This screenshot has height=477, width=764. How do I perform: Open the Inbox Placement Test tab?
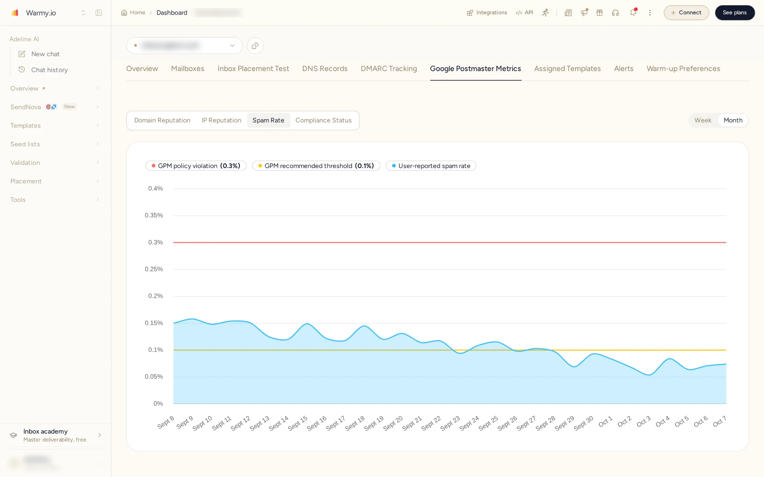coord(253,69)
